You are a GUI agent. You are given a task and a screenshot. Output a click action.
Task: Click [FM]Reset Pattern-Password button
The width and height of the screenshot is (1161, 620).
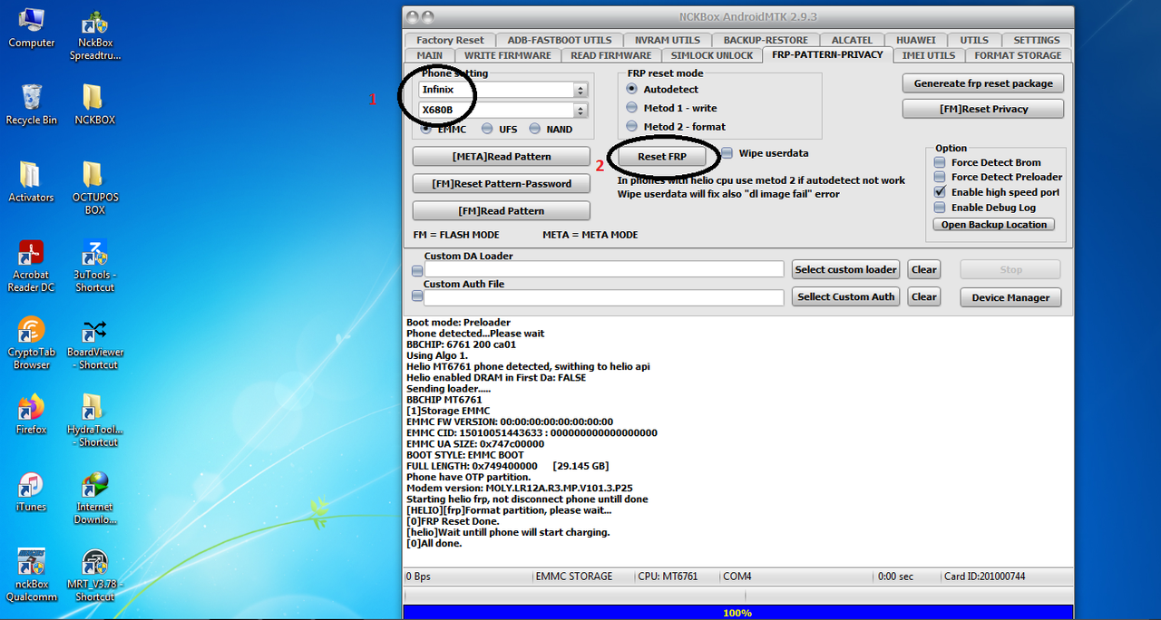tap(502, 183)
